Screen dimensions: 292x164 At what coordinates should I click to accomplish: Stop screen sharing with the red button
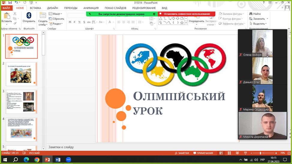click(x=186, y=14)
